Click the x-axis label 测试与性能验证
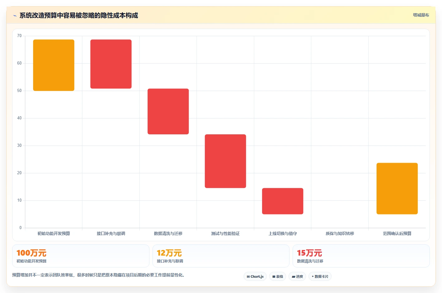Image resolution: width=442 pixels, height=293 pixels. pyautogui.click(x=226, y=233)
